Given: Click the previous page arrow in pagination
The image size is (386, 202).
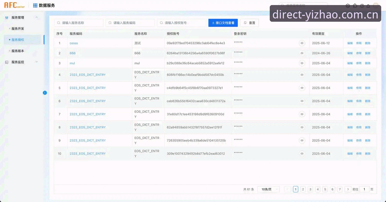Looking at the screenshot, I should pyautogui.click(x=287, y=189).
